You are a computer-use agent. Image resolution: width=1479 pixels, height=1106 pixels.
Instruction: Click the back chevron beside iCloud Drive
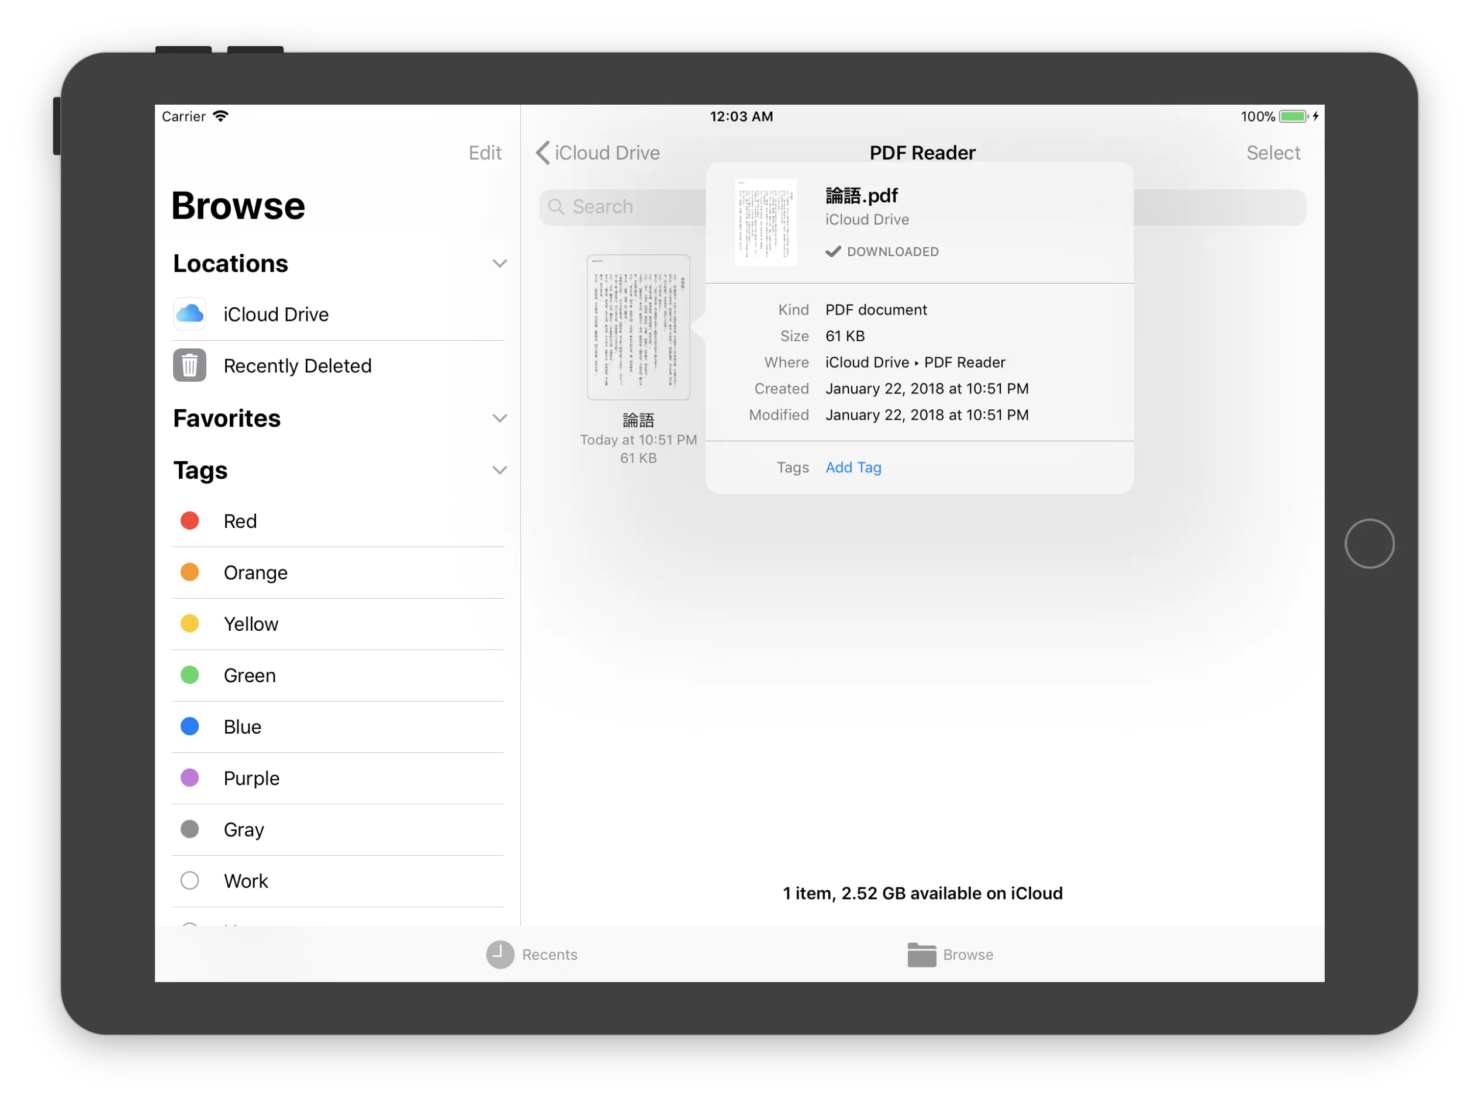pos(542,153)
